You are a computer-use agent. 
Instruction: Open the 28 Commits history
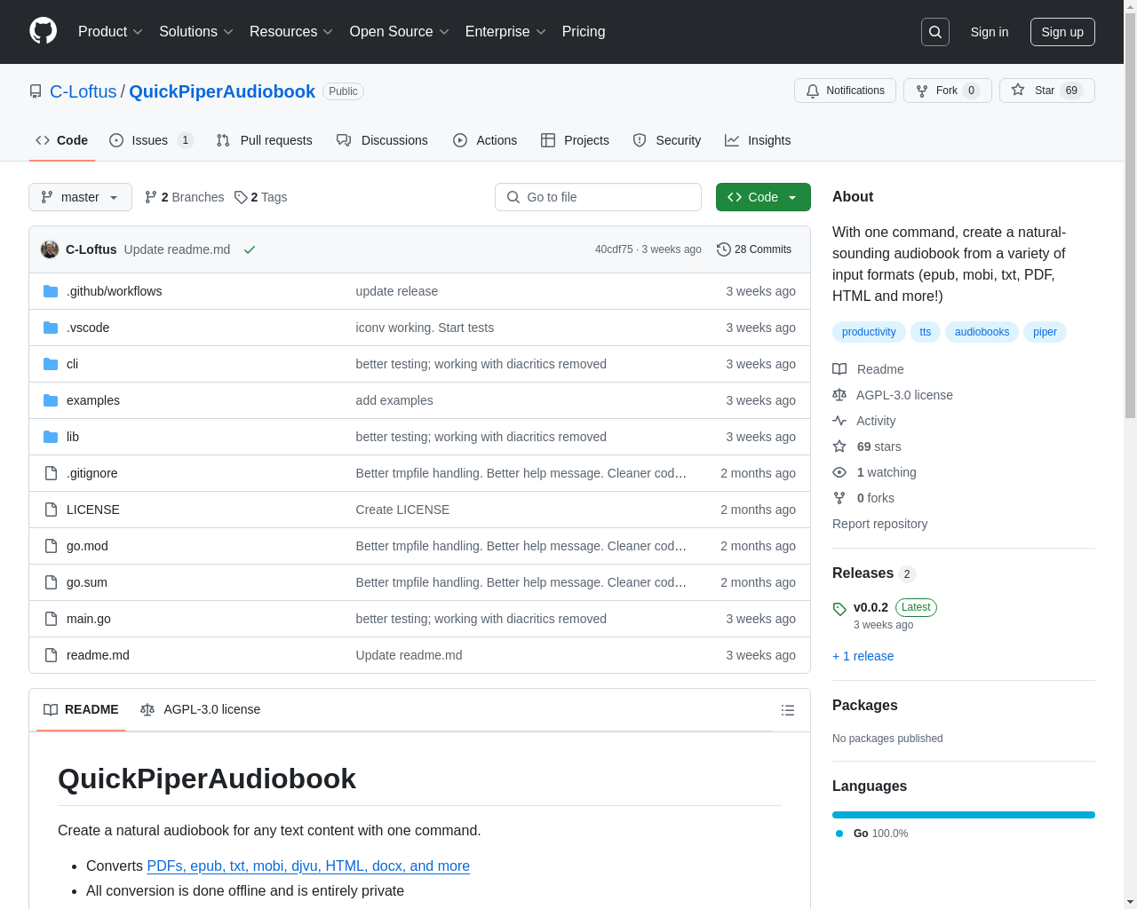(754, 249)
